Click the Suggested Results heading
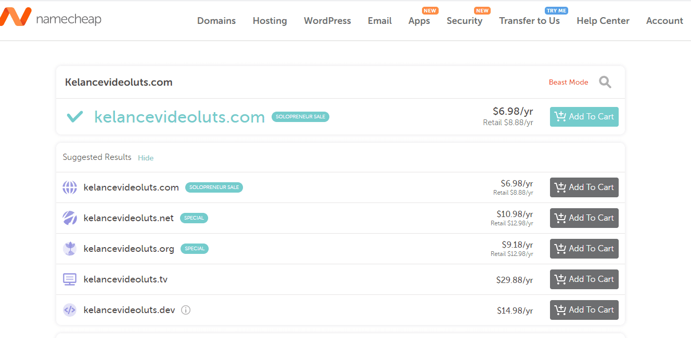Screen dimensions: 691x338 (97, 157)
